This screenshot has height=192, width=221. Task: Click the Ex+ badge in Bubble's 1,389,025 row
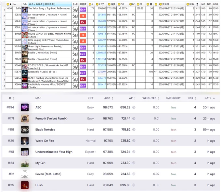click(83, 54)
